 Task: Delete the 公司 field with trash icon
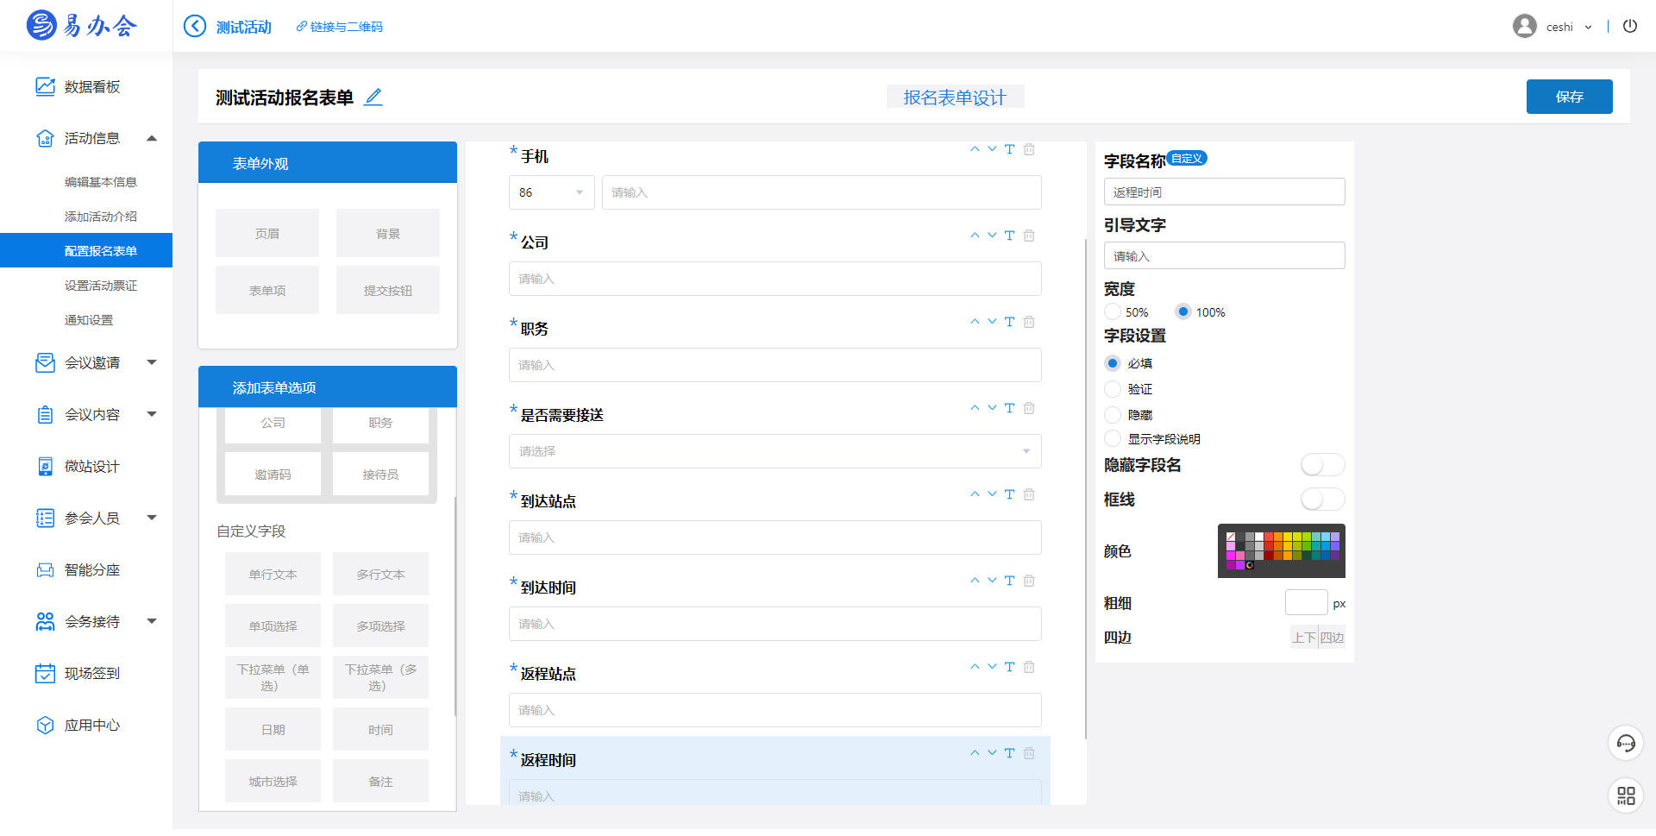pos(1029,236)
